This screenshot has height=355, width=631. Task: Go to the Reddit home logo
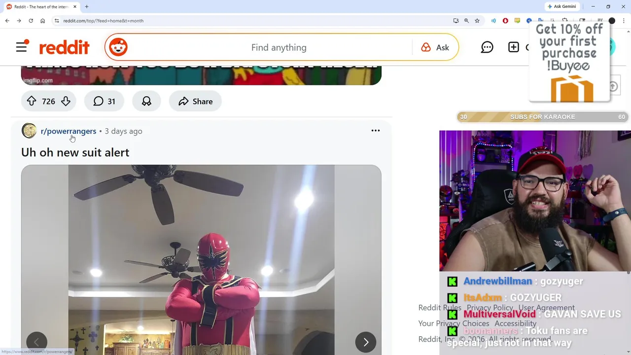pyautogui.click(x=64, y=47)
